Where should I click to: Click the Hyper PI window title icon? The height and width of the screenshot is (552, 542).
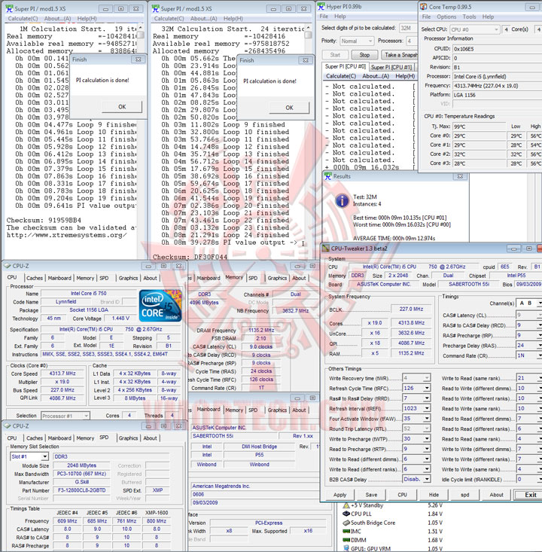[321, 6]
